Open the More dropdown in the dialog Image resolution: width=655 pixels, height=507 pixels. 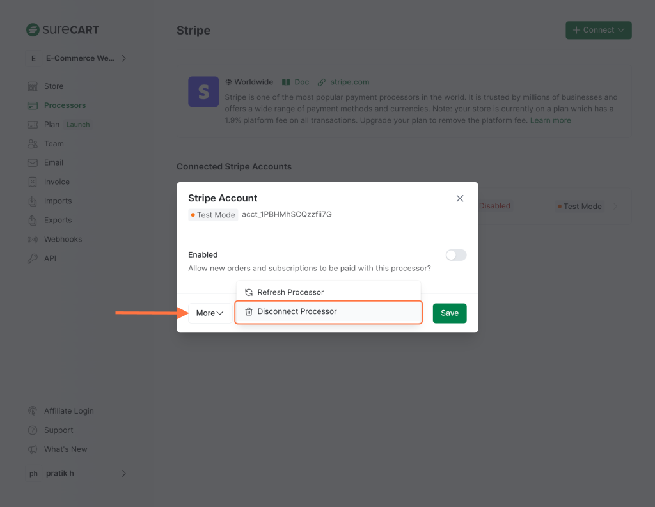(209, 313)
